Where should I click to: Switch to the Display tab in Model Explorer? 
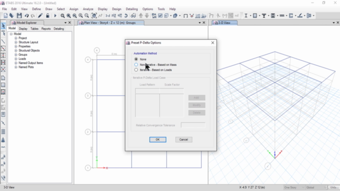23,29
